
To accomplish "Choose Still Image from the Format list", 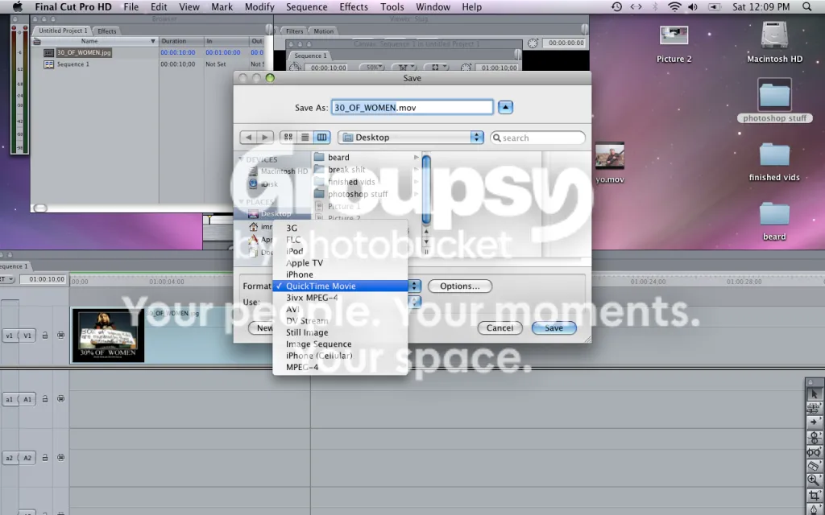I will point(341,332).
